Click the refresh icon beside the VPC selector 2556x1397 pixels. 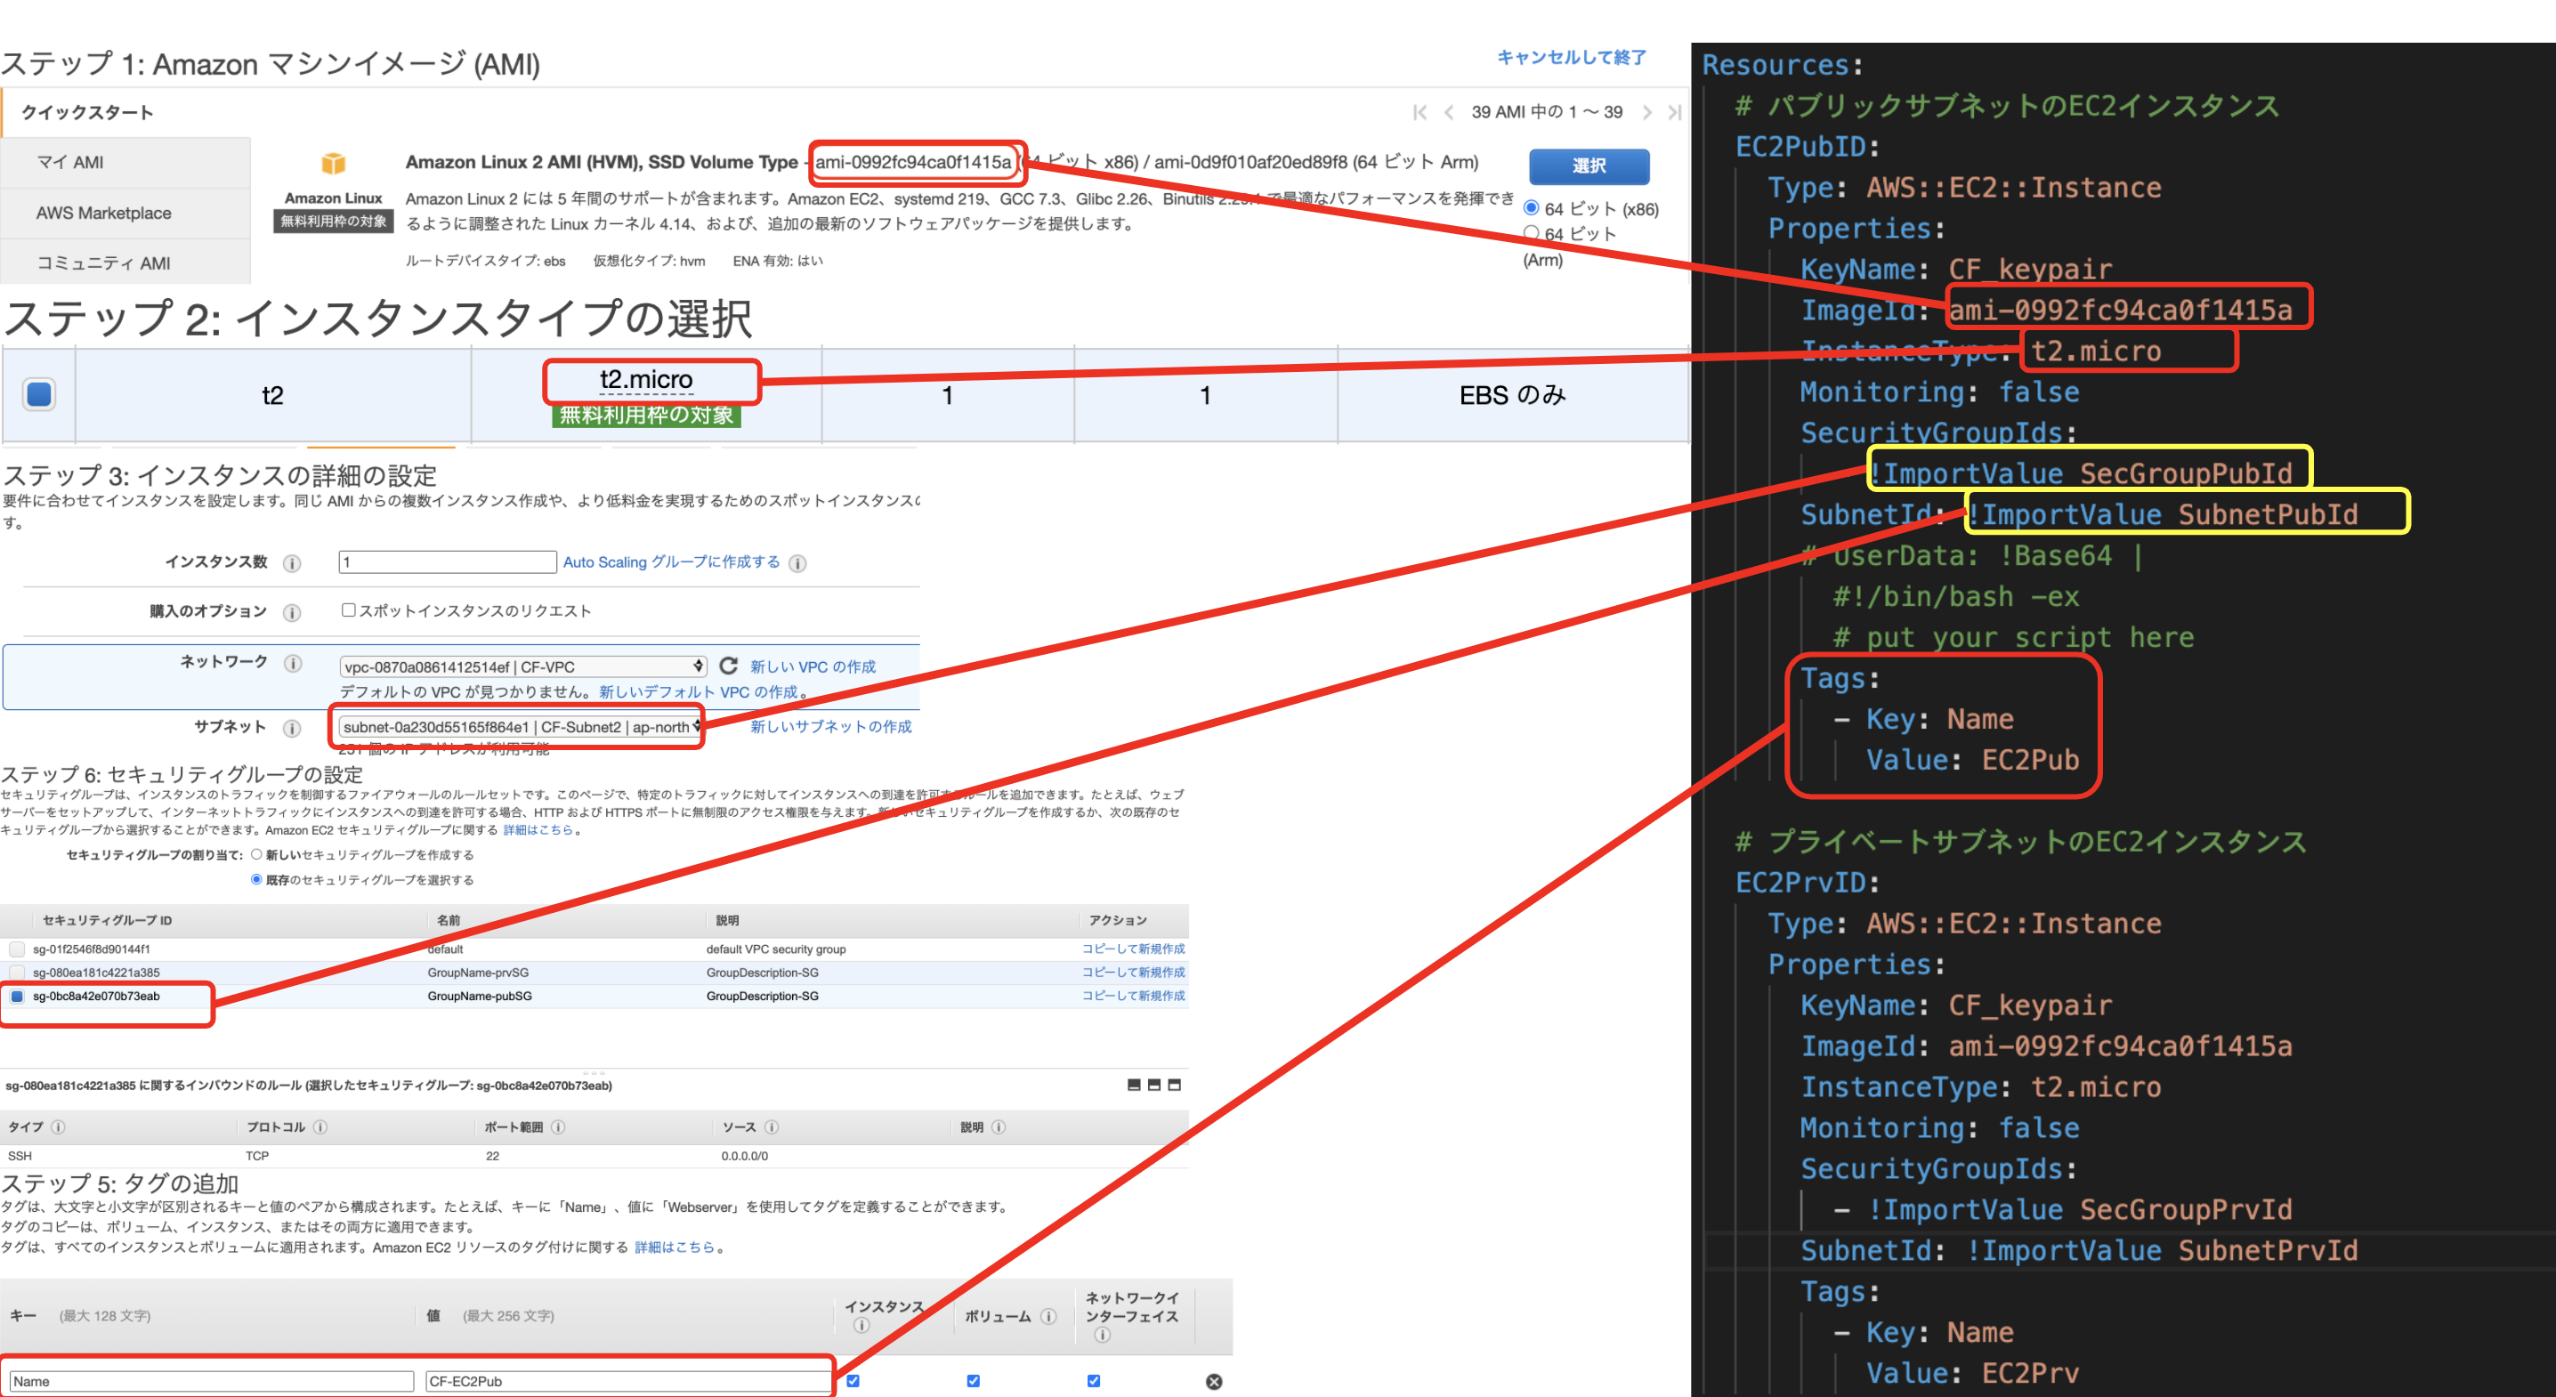coord(729,666)
